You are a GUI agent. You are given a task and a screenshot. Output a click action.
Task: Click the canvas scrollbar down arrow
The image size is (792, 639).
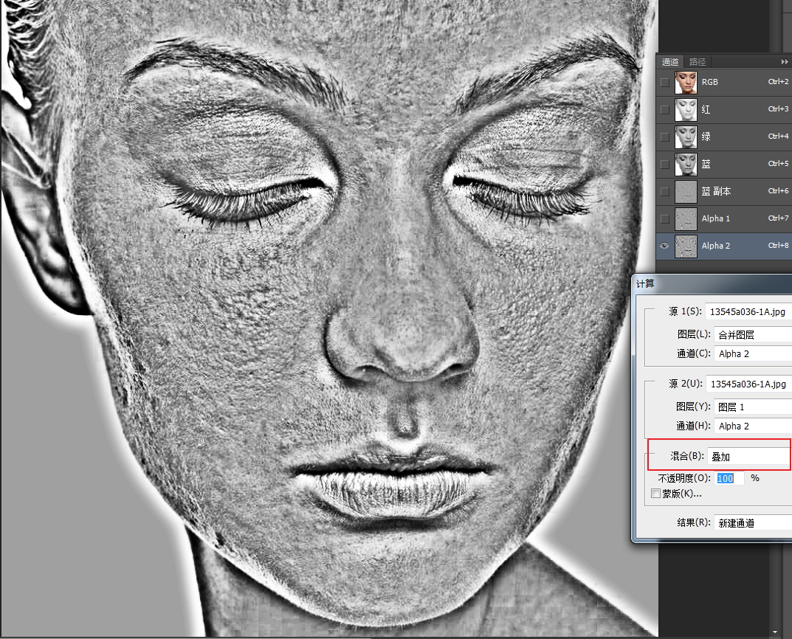point(775,632)
